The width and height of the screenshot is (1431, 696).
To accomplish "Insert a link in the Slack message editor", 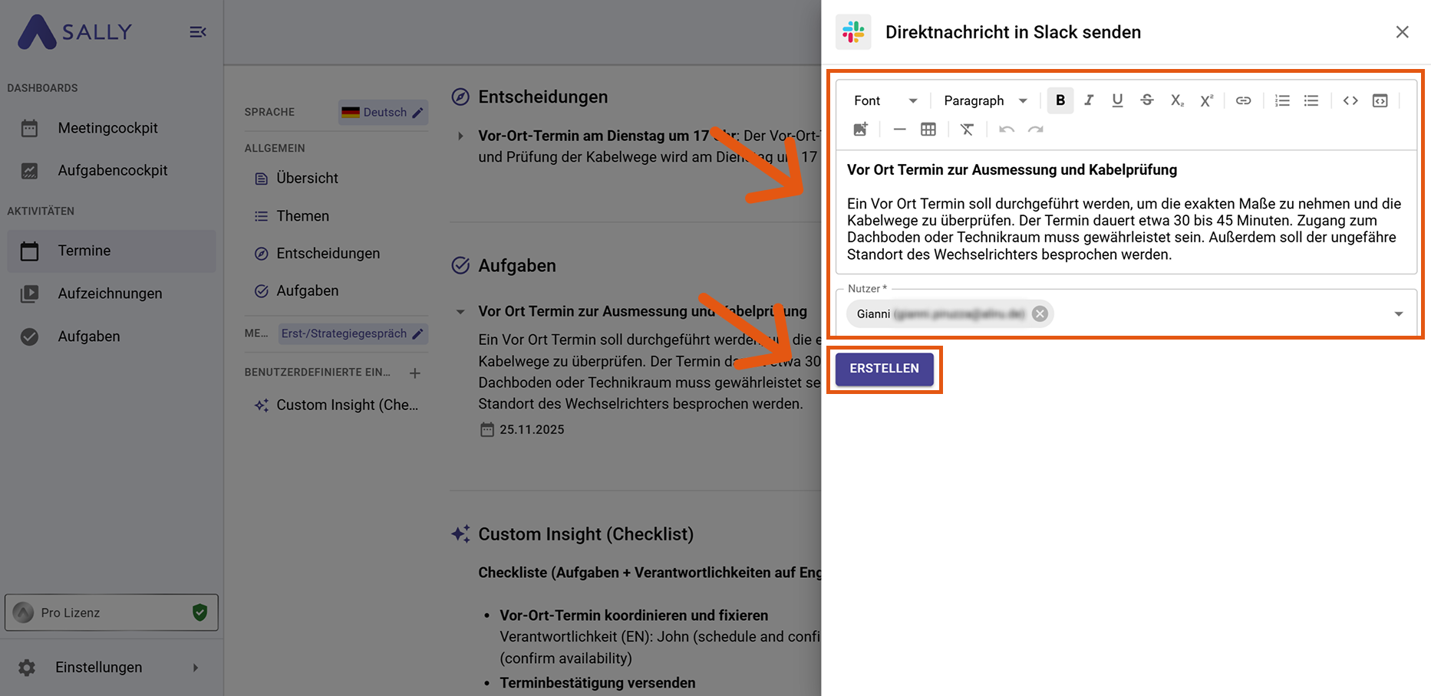I will (x=1243, y=100).
